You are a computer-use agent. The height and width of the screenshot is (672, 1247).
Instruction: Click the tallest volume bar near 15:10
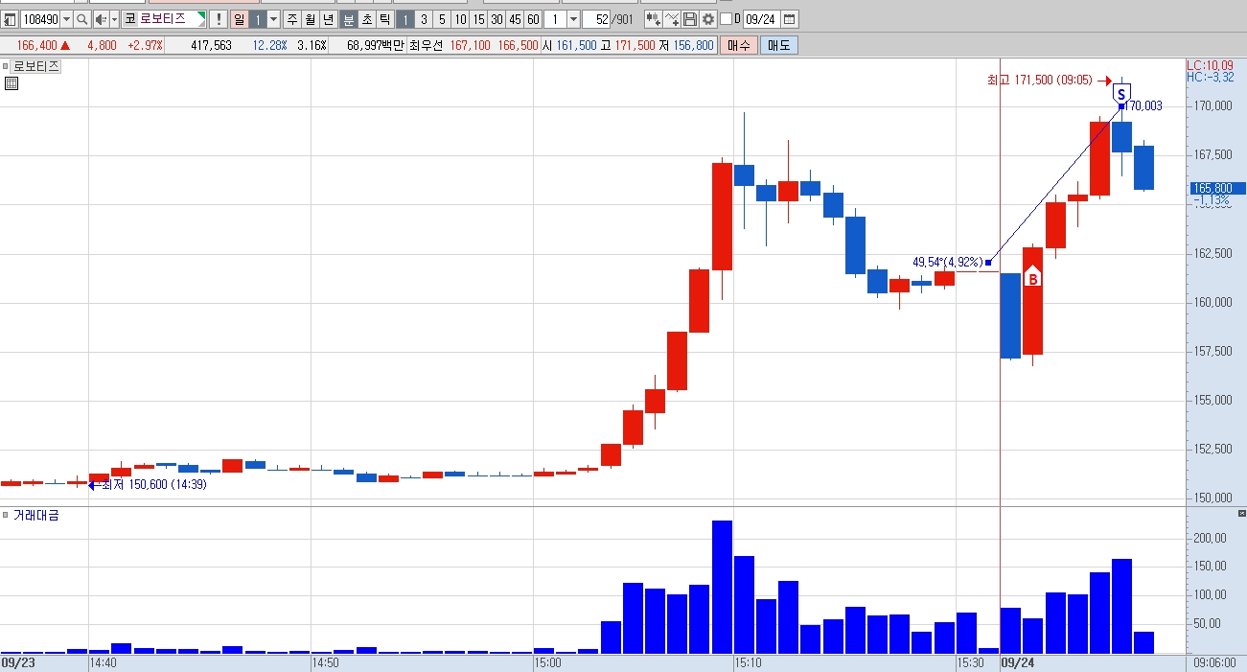click(x=722, y=587)
